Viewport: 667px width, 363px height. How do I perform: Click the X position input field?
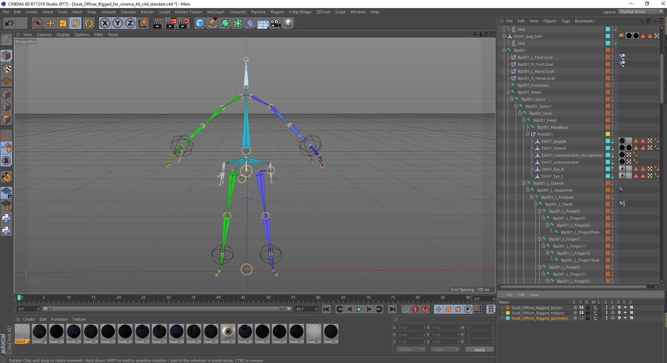[411, 328]
